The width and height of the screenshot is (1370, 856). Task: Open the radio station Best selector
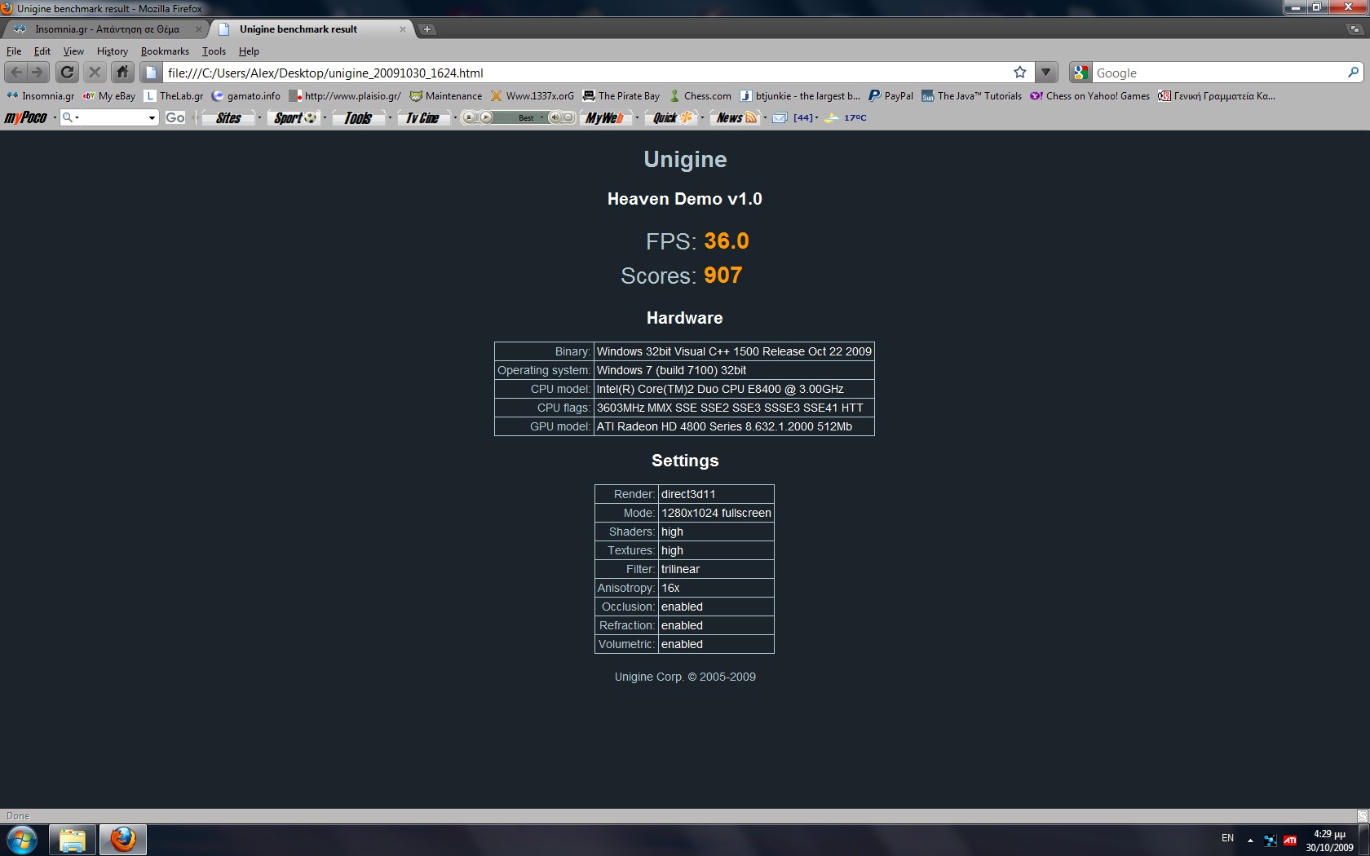pyautogui.click(x=530, y=117)
